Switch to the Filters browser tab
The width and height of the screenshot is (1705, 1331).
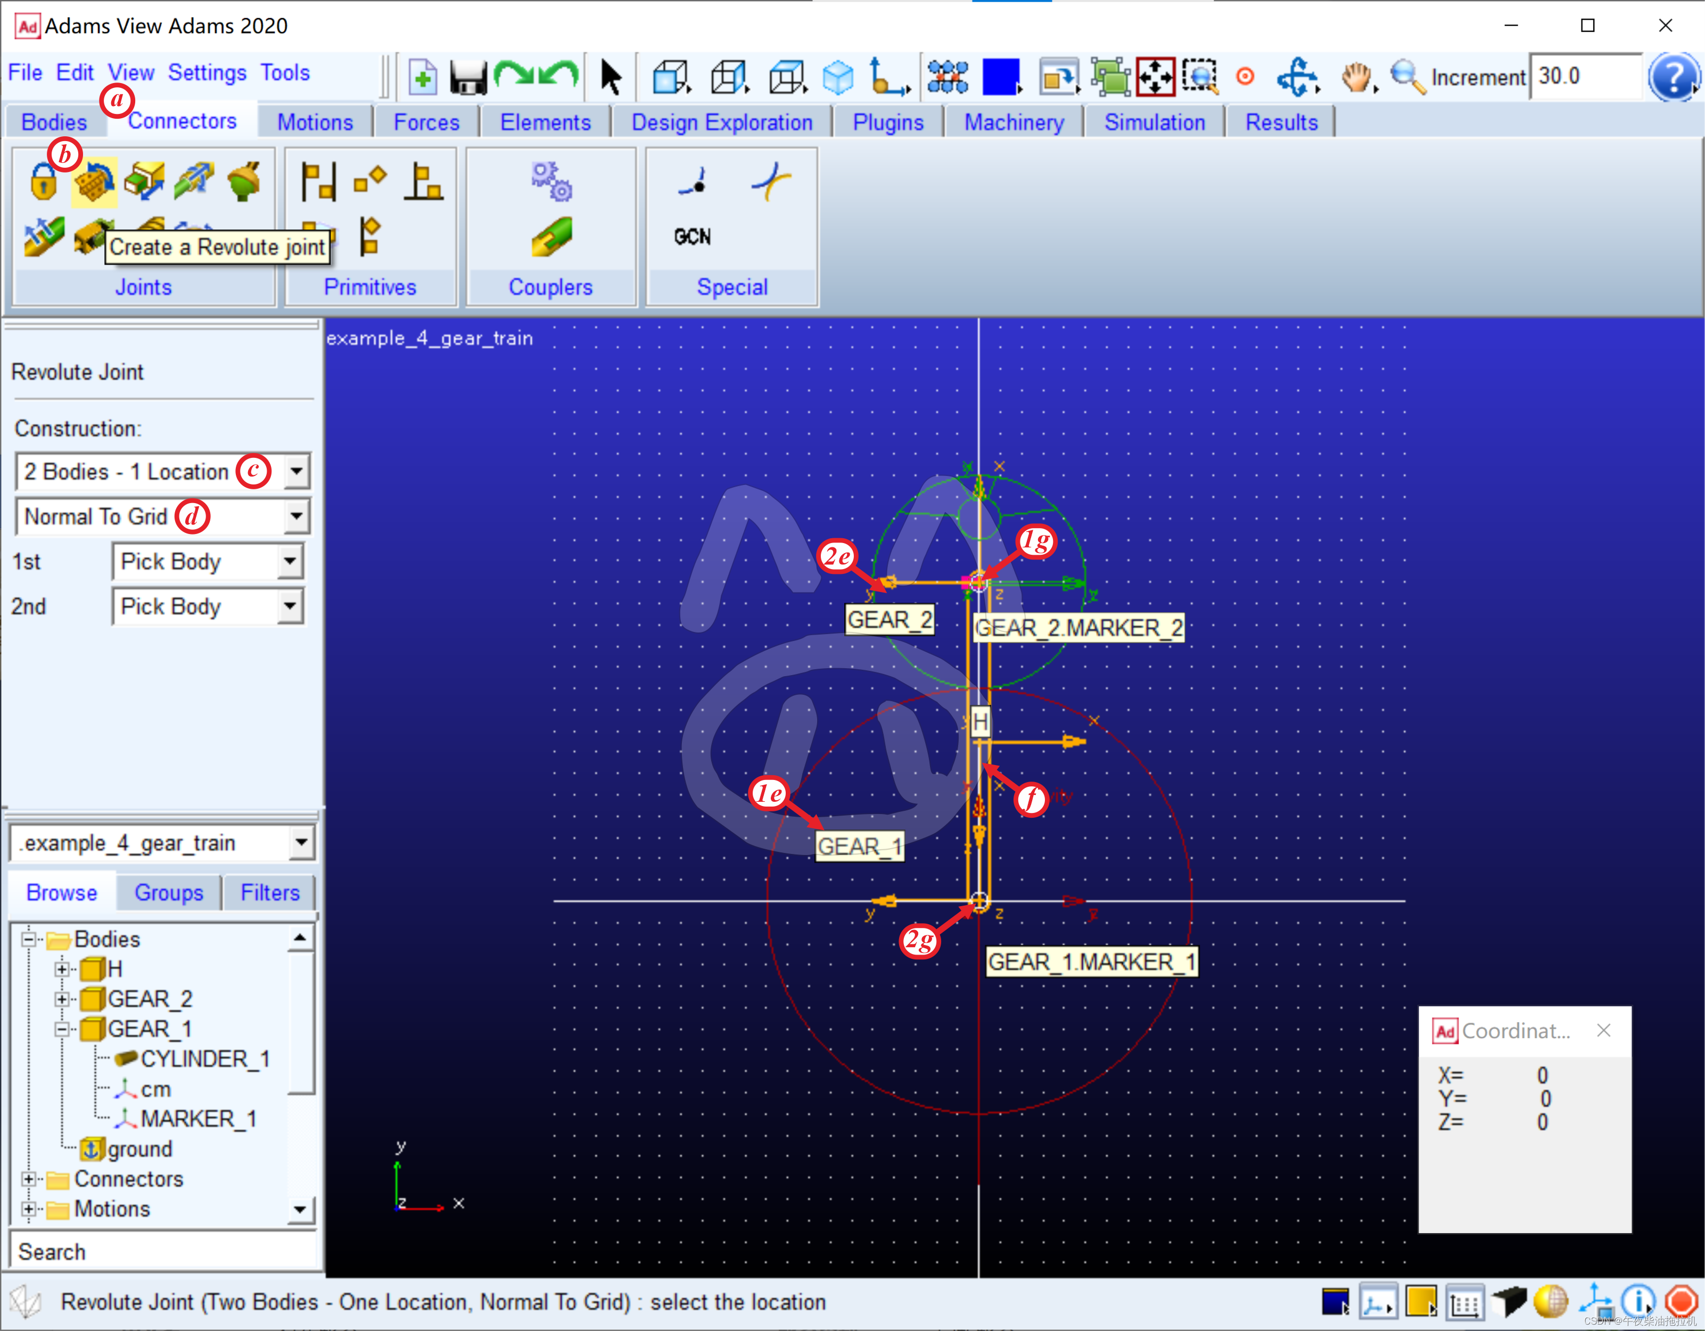tap(270, 892)
